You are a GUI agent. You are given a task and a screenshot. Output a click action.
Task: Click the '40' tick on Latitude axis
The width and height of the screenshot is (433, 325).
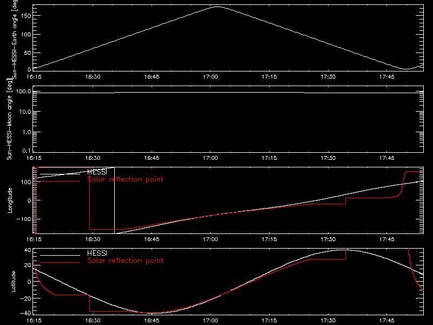point(28,250)
